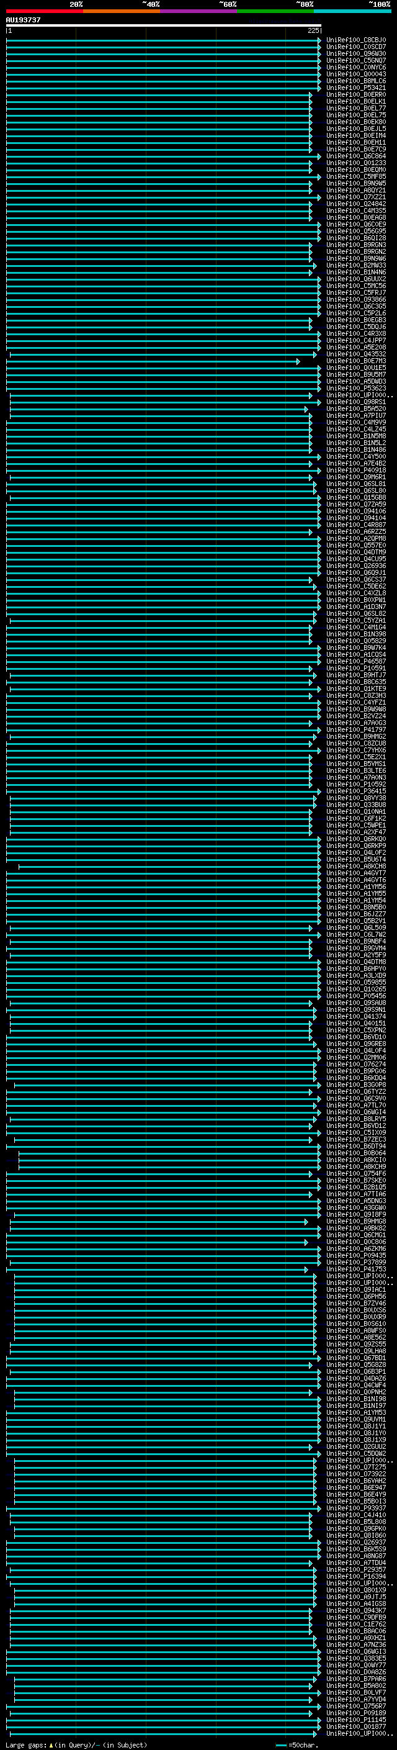Select UniRef100_A2XF47 label
The image size is (397, 1750).
[x=356, y=832]
